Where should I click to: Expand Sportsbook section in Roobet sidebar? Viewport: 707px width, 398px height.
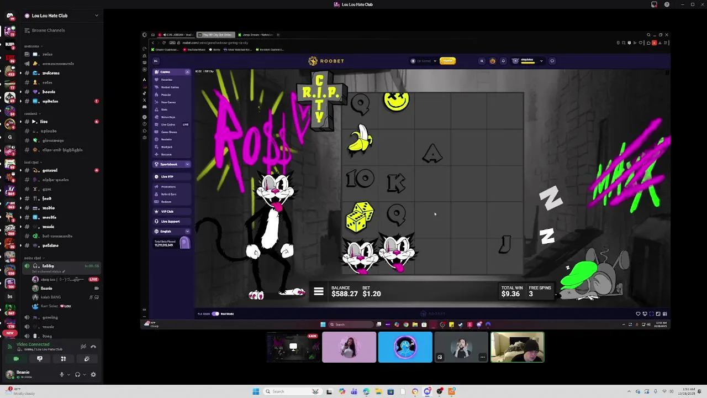pos(187,164)
